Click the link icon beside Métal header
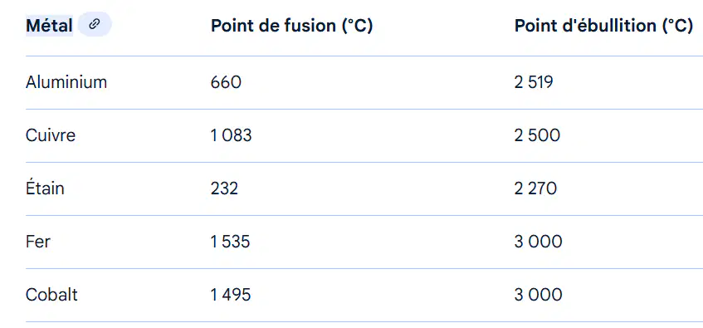Screen dimensions: 703x328 click(x=94, y=24)
